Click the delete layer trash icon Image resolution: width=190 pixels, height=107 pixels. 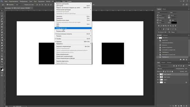coord(186,106)
